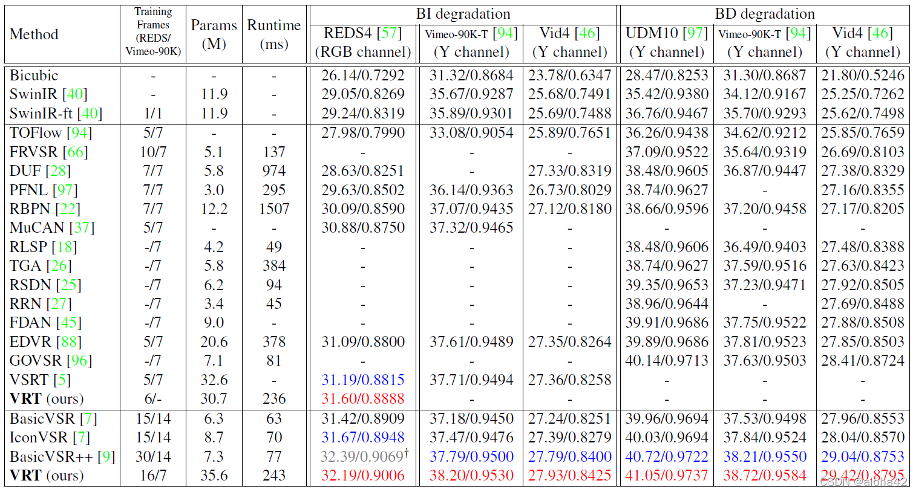
Task: Click reference [18] next to RLSP
Action: [64, 247]
